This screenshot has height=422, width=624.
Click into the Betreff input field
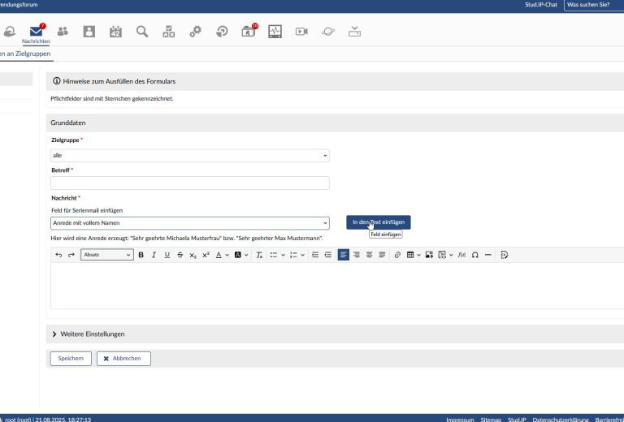point(190,183)
